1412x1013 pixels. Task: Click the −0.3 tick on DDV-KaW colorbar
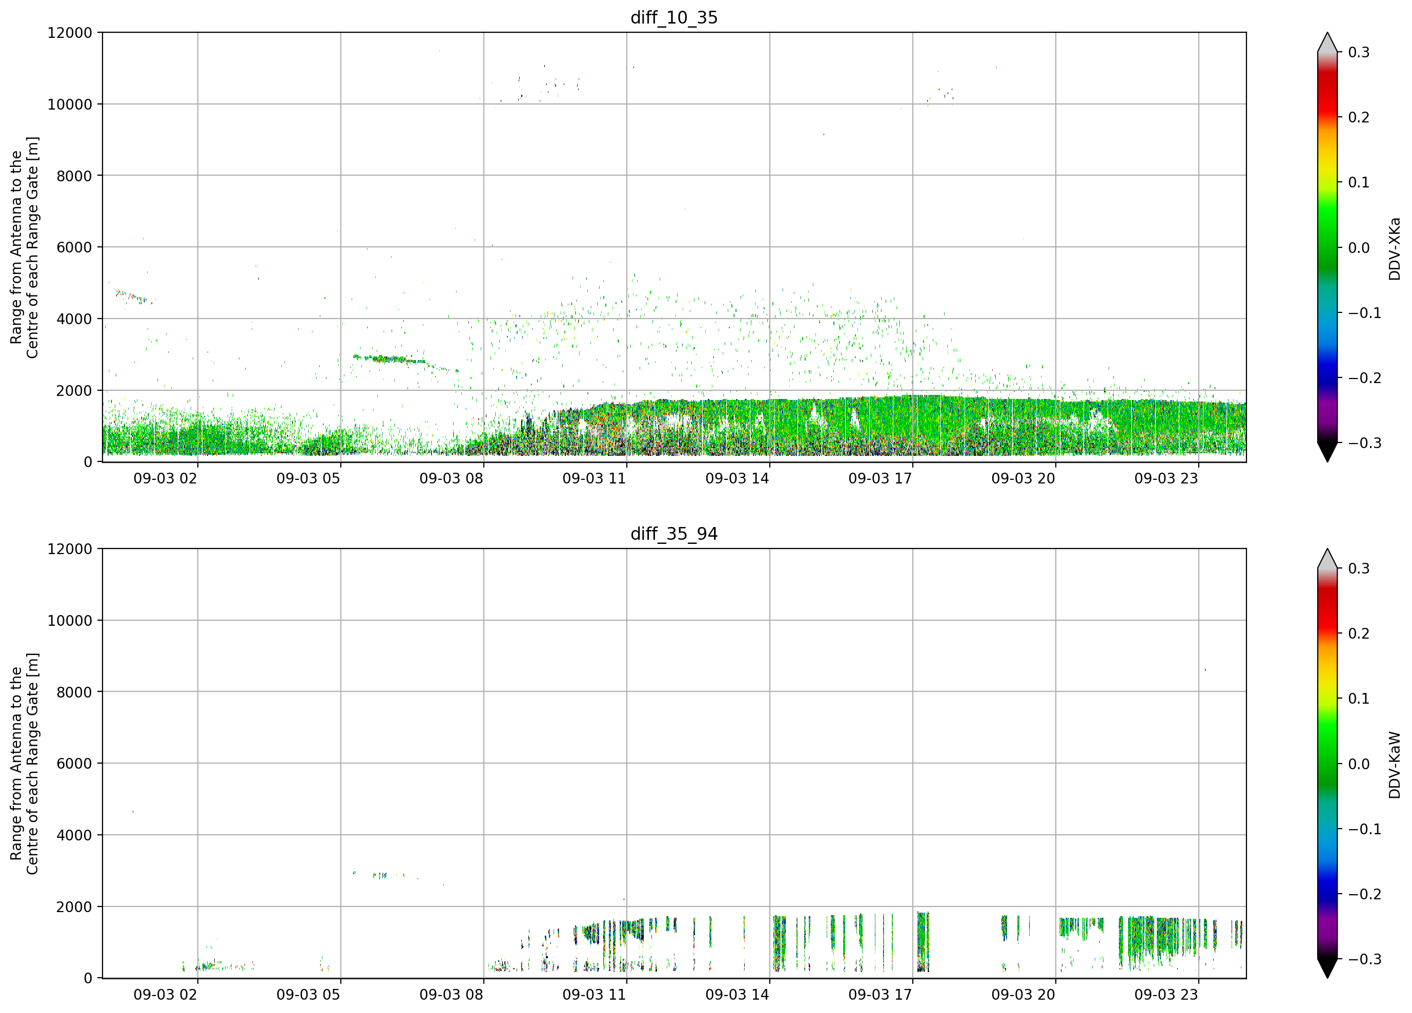(1365, 960)
